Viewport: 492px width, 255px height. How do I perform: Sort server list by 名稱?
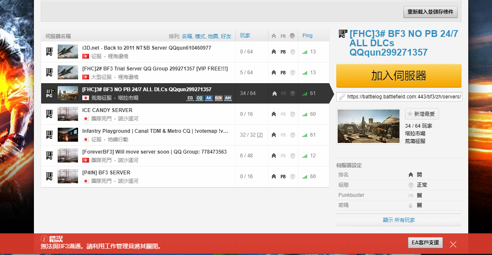coord(187,36)
